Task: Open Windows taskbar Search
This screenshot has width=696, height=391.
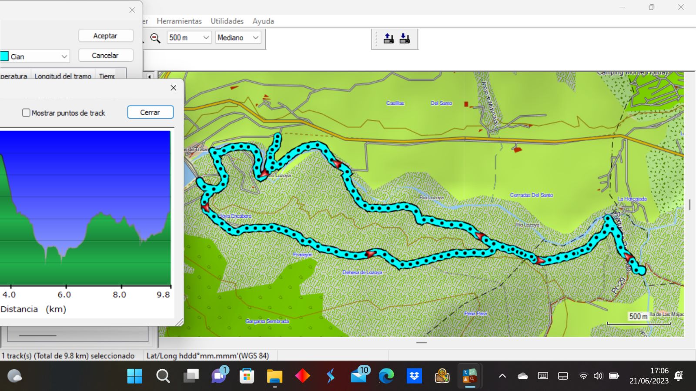Action: coord(163,376)
